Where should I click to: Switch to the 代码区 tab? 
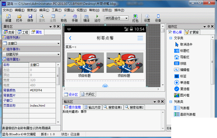pyautogui.click(x=88, y=94)
